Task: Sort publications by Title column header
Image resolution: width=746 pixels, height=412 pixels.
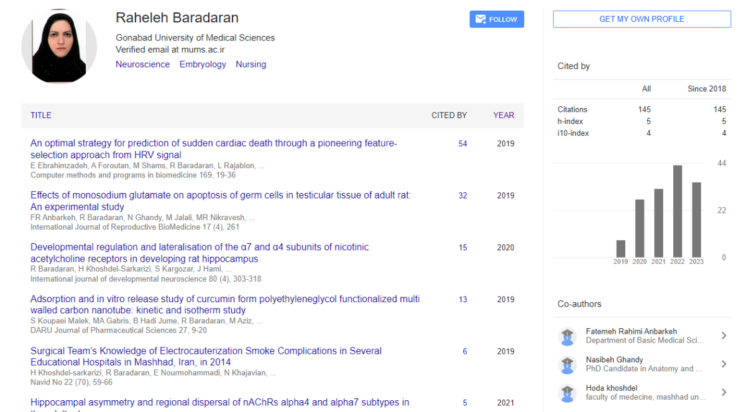Action: click(41, 115)
